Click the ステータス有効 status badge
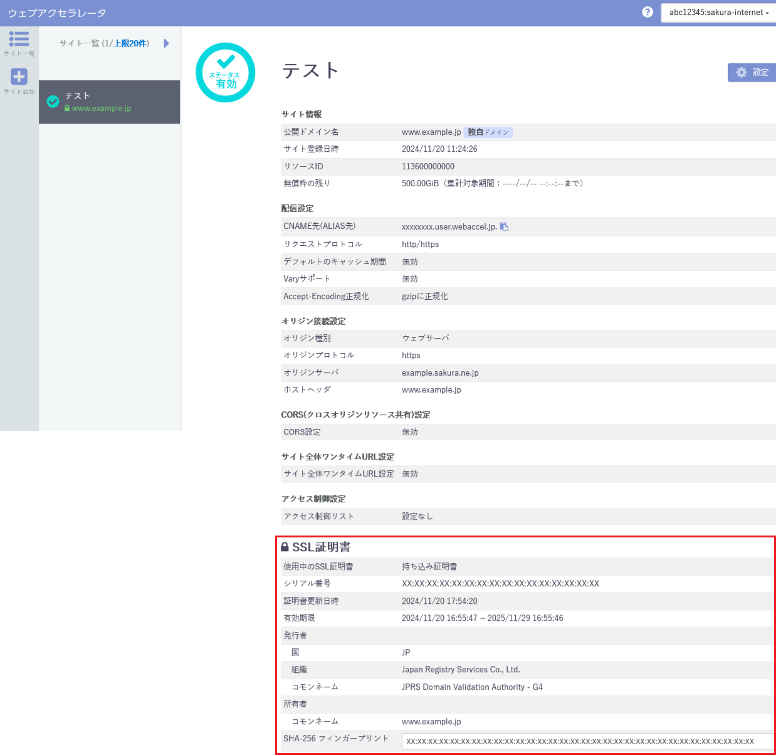This screenshot has width=776, height=755. (x=226, y=73)
